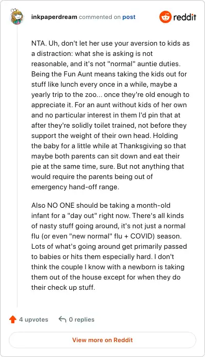This screenshot has height=357, width=205.
Task: Click the reply arrow icon
Action: 63,319
